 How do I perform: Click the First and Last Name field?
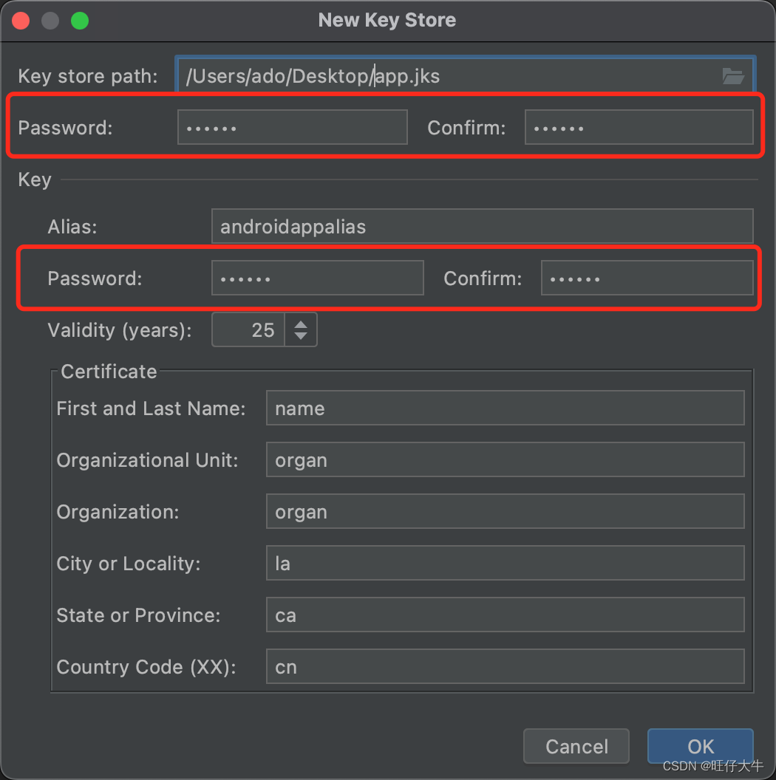505,408
